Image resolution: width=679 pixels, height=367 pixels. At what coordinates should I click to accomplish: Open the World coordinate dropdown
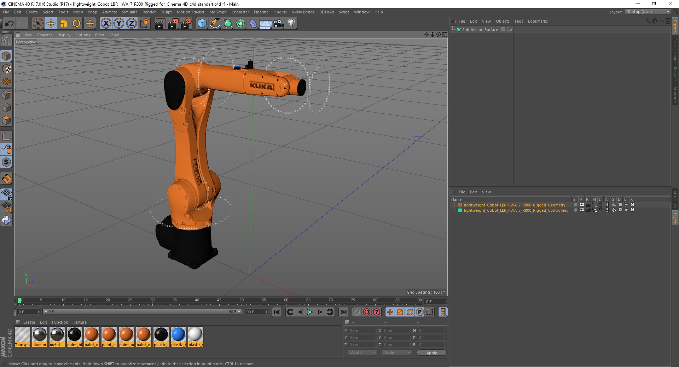[x=362, y=353]
